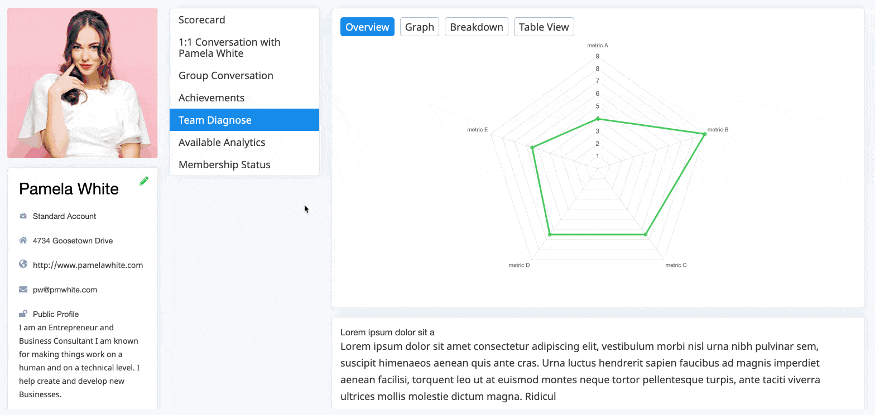The image size is (875, 415).
Task: Click the Public Profile label
Action: (56, 314)
